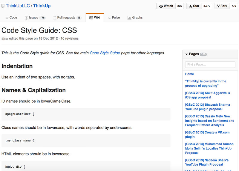Open the Pulse tab
Viewport: 239px width, 171px height.
tap(114, 18)
